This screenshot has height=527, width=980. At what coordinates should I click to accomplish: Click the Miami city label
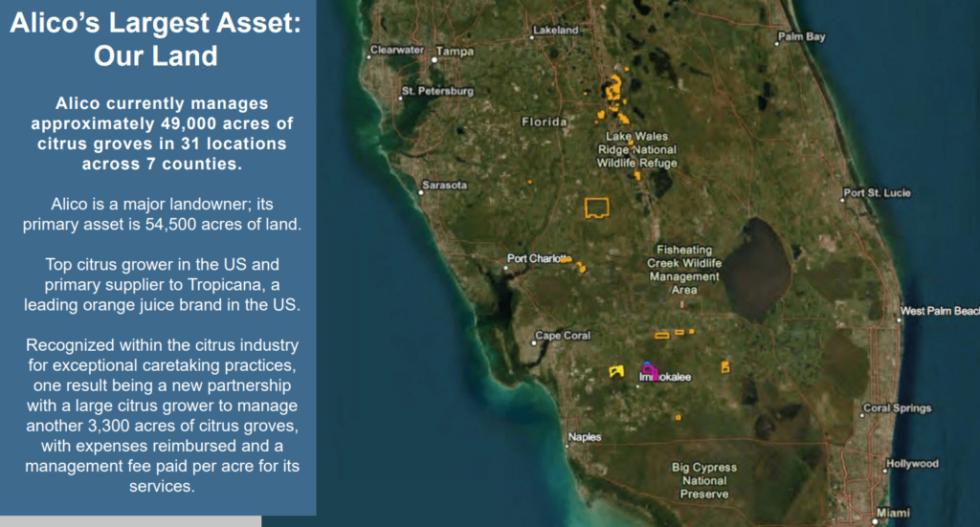coord(893,513)
